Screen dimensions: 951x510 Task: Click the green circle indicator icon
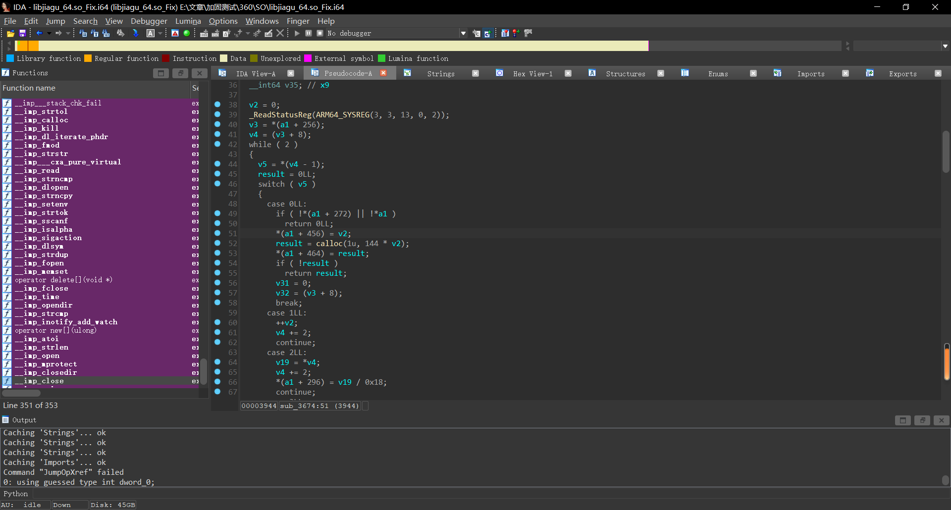(x=187, y=33)
